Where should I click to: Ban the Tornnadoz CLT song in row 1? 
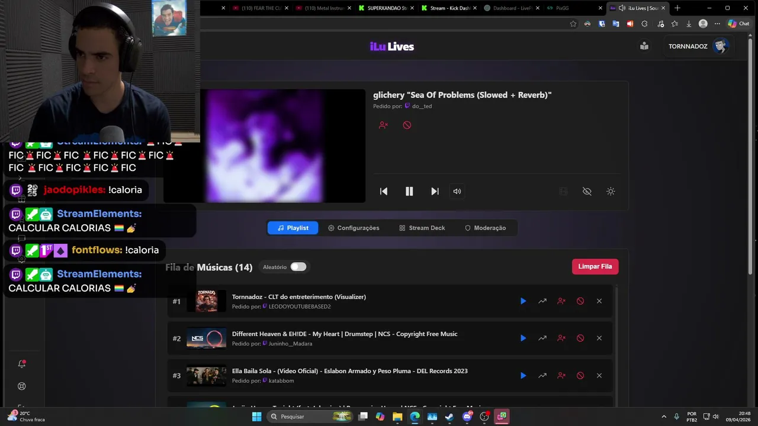pyautogui.click(x=580, y=301)
